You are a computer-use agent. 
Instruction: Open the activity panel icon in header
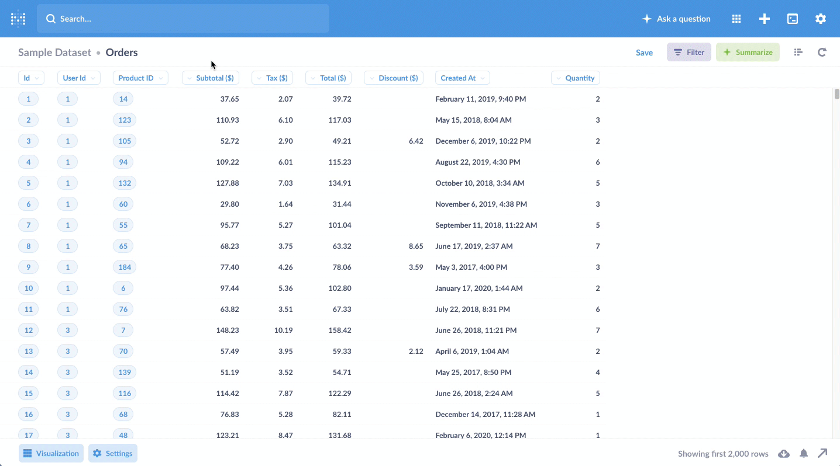pyautogui.click(x=793, y=19)
